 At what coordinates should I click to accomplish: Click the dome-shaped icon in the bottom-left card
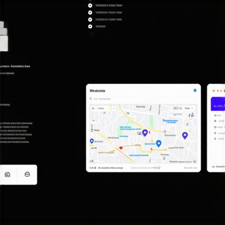pos(27,174)
